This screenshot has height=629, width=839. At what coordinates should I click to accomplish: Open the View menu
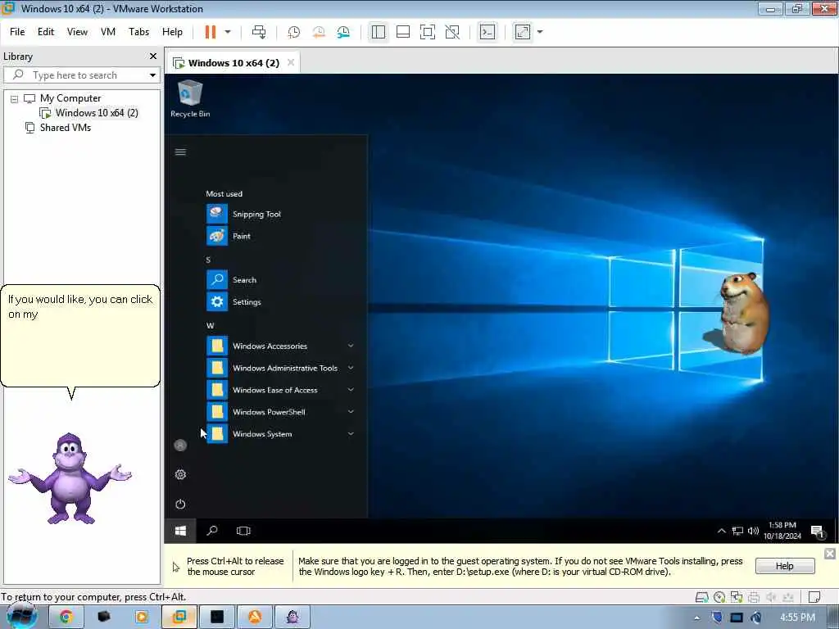pyautogui.click(x=77, y=32)
